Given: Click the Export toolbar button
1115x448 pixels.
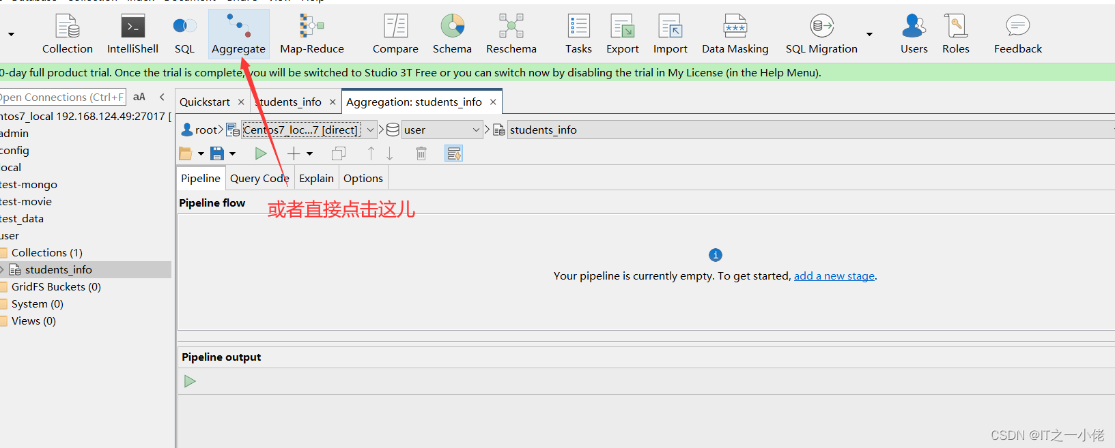Looking at the screenshot, I should coord(623,34).
